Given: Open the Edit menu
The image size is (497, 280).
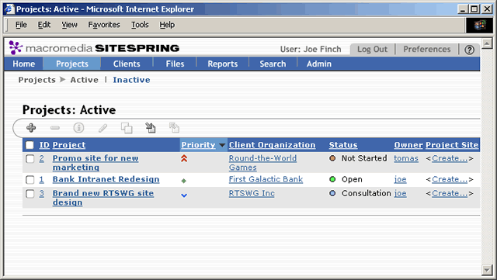Looking at the screenshot, I should [x=44, y=25].
